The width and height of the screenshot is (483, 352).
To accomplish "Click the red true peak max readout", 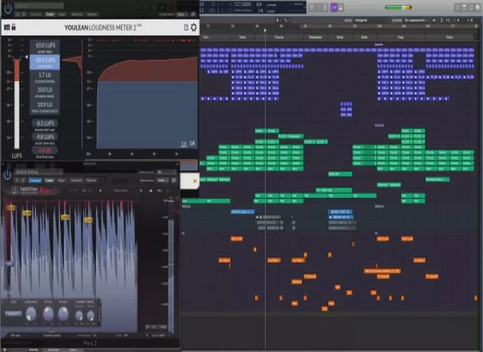I will click(45, 152).
